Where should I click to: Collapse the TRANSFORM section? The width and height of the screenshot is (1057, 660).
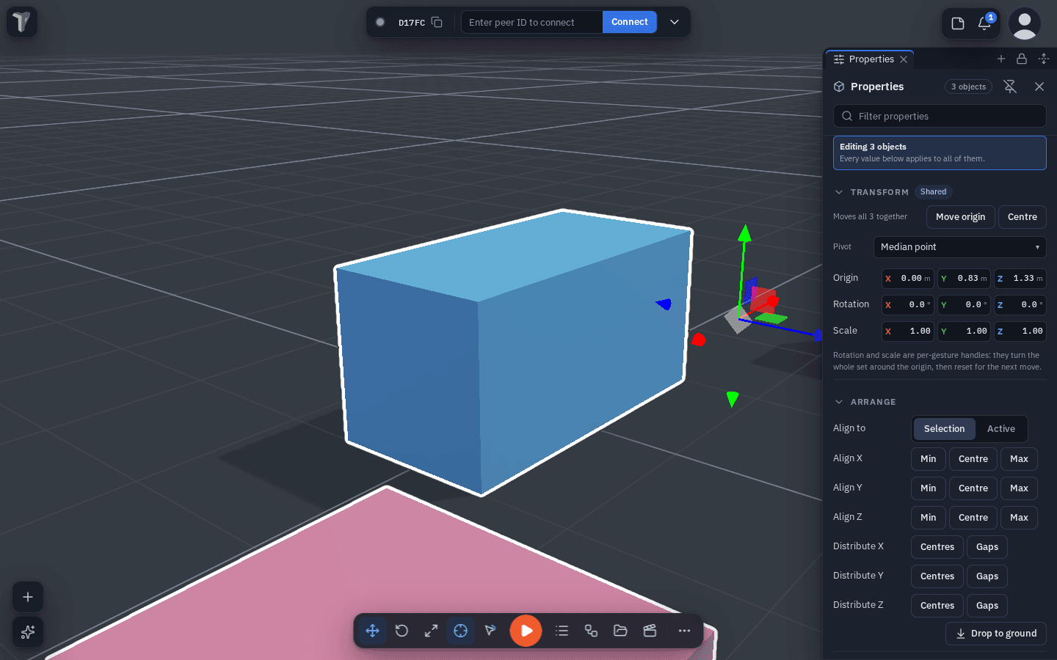pyautogui.click(x=839, y=192)
